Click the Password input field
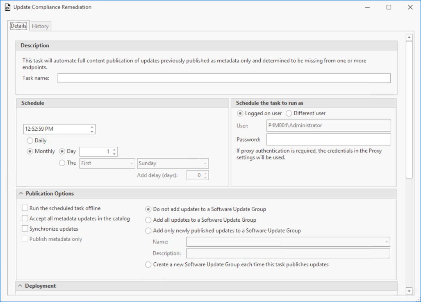This screenshot has width=421, height=302. coord(329,140)
